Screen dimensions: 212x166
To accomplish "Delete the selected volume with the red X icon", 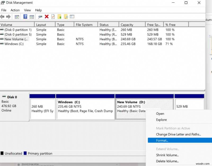I will click(46, 16).
